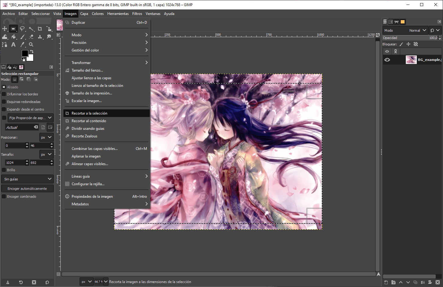Image resolution: width=443 pixels, height=287 pixels.
Task: Choose Escalar la imagen menu entry
Action: (106, 101)
